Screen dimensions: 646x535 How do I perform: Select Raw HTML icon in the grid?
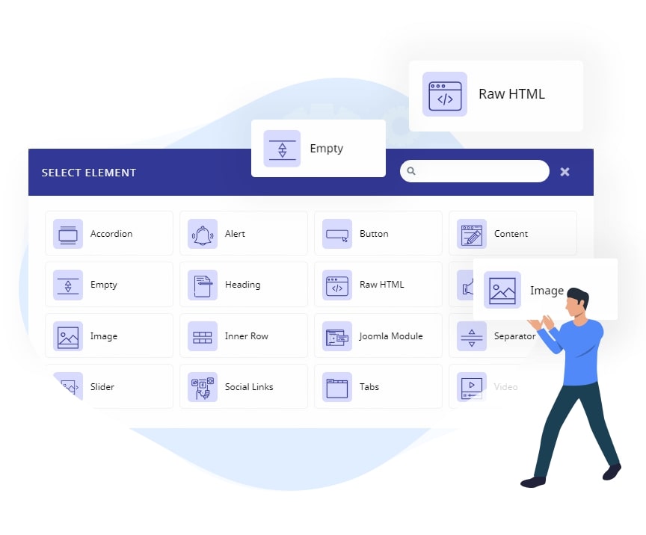point(337,285)
